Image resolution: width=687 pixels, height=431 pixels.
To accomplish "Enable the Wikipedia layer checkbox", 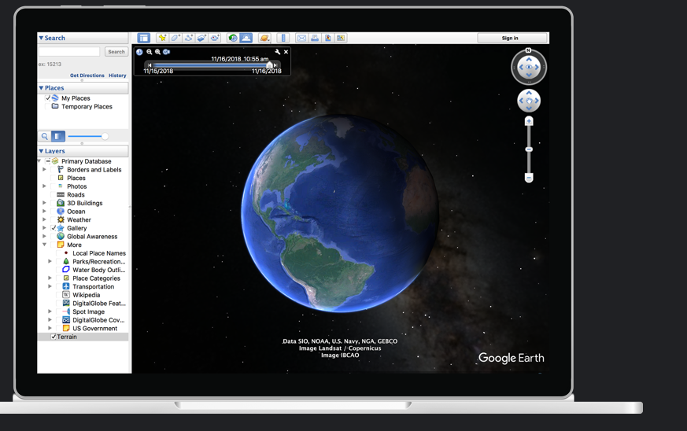I will (59, 295).
